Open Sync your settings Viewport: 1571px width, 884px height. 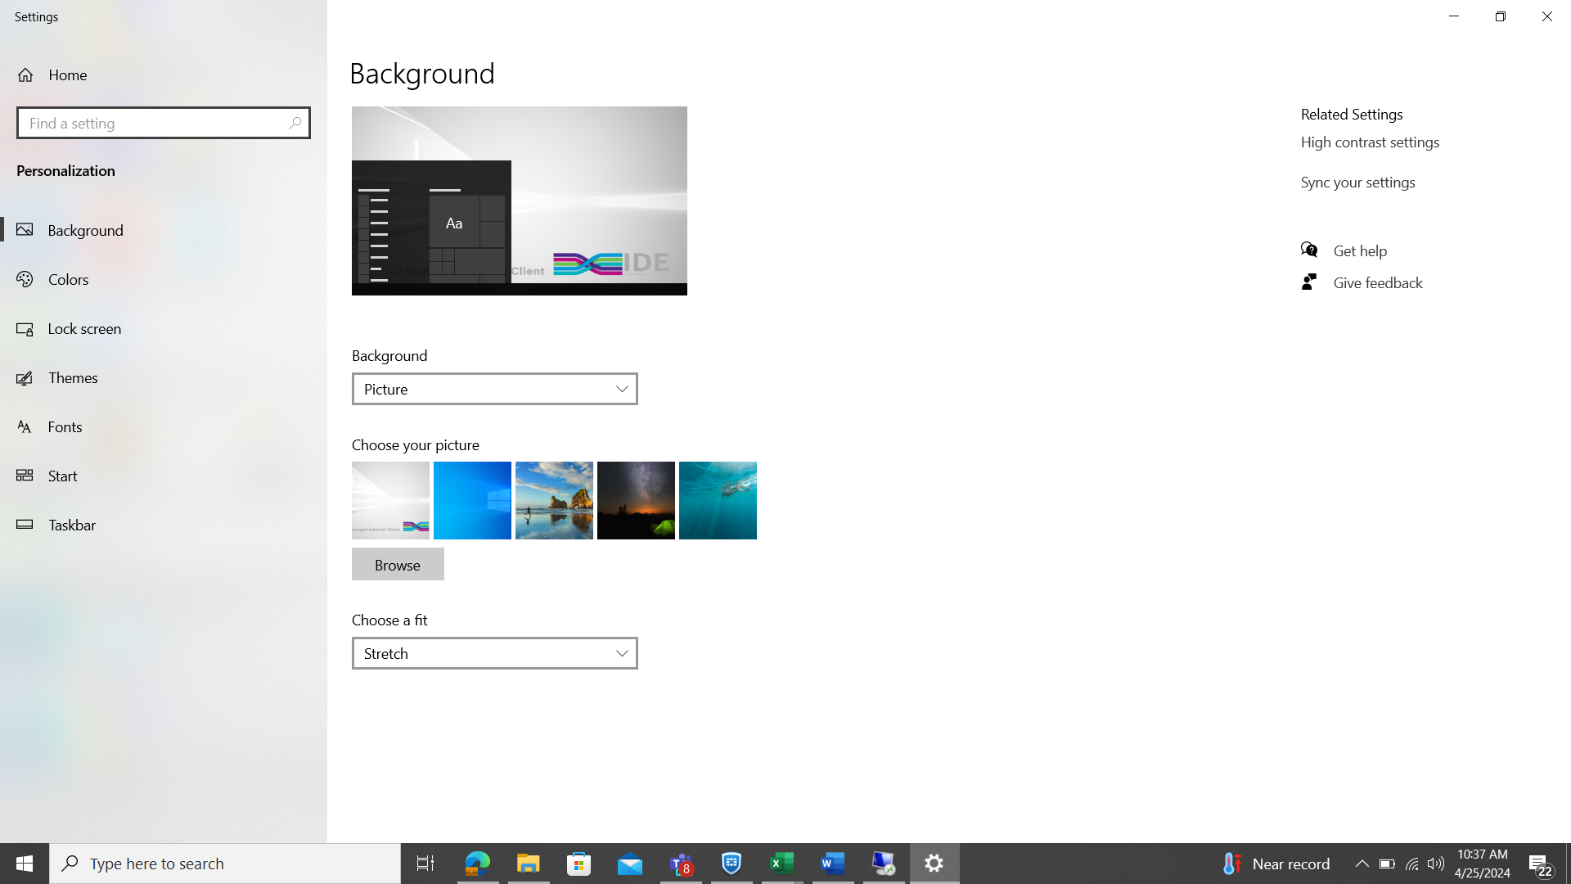(x=1357, y=182)
